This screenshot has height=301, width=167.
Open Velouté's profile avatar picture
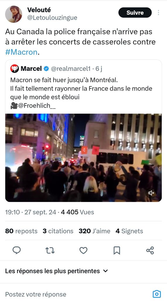click(x=13, y=14)
